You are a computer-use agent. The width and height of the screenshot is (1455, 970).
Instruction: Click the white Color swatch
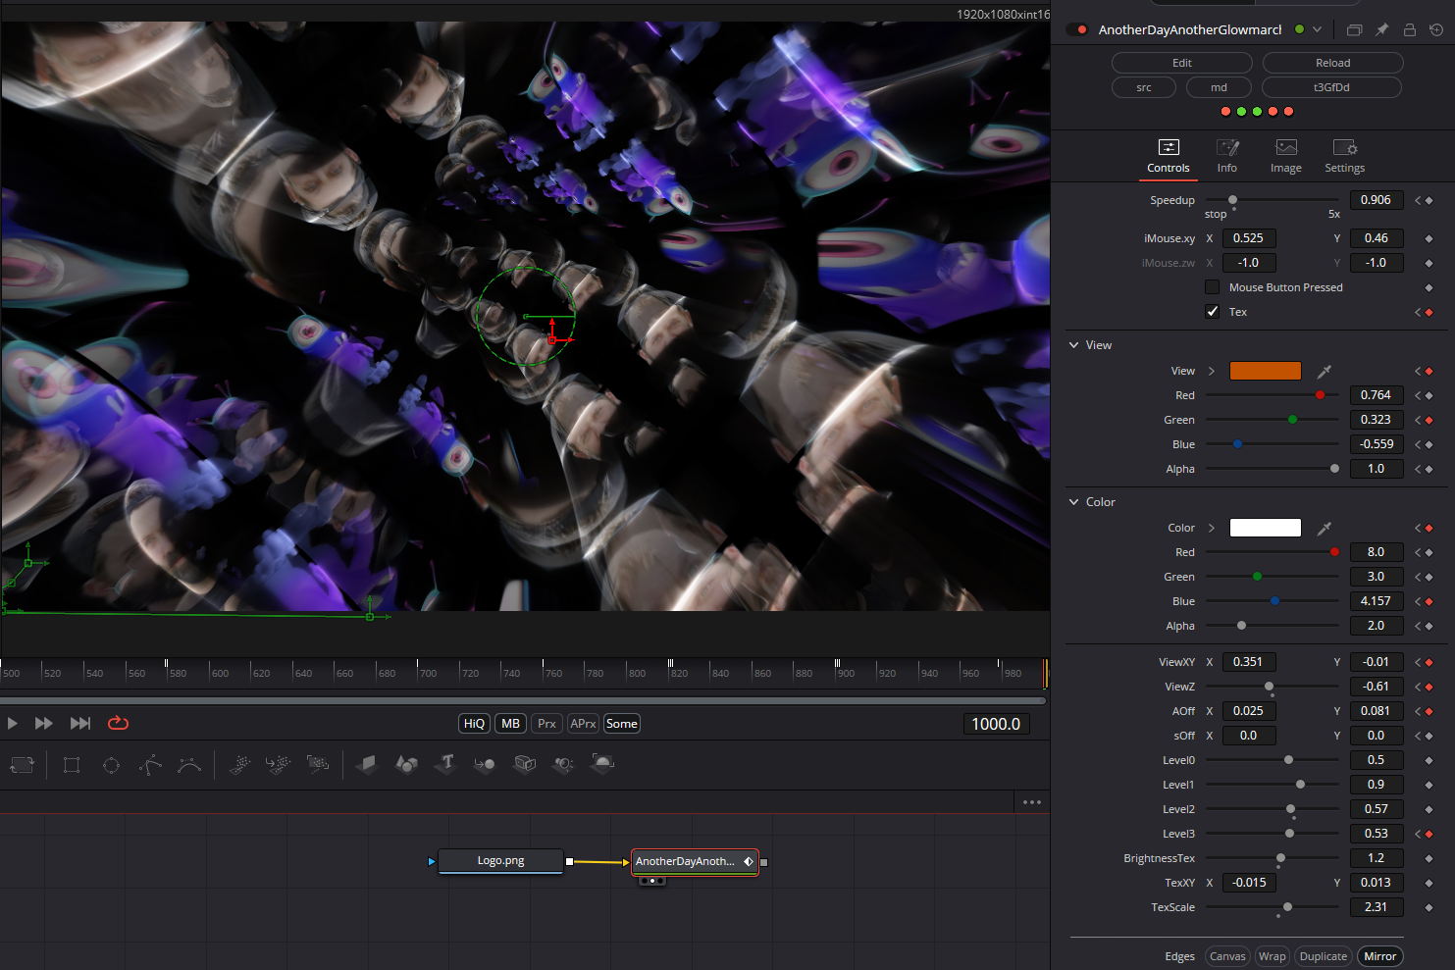point(1266,528)
